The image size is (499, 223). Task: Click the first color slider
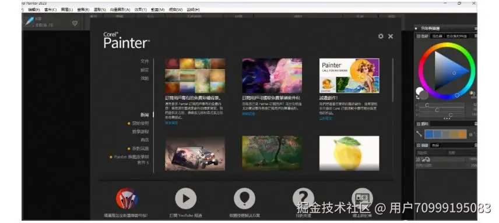click(441, 105)
